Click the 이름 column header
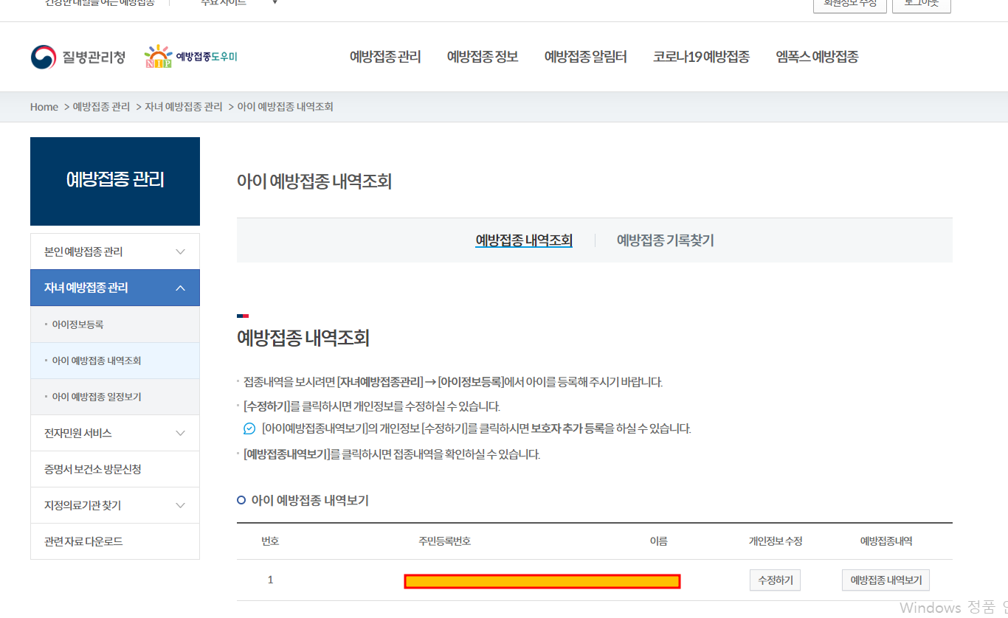This screenshot has height=618, width=1008. pos(658,541)
